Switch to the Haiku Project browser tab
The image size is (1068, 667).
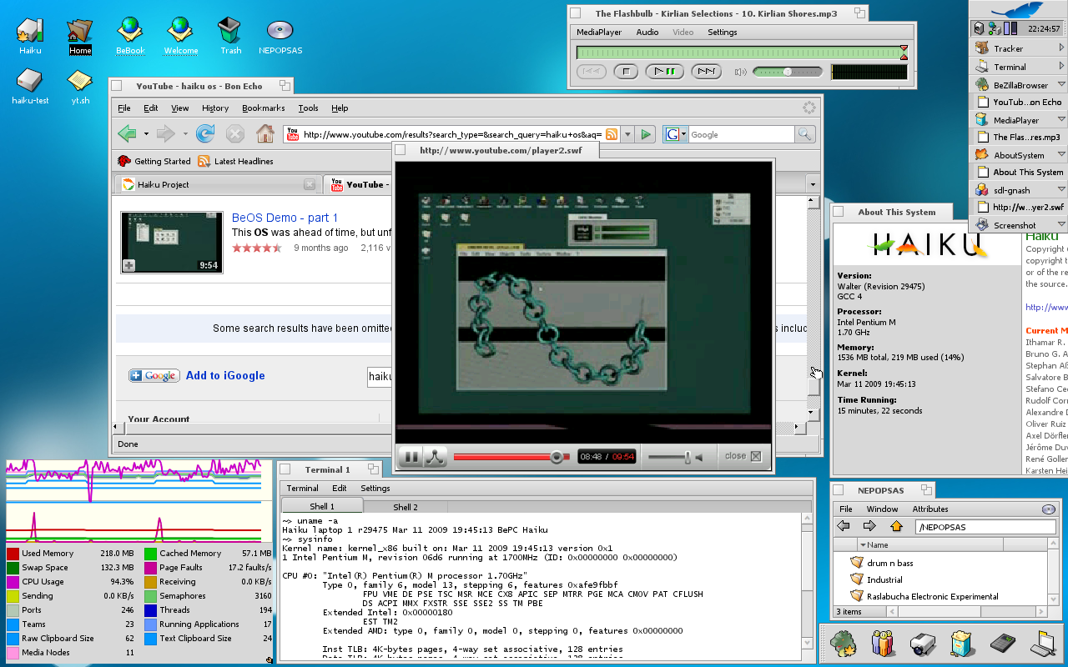[x=219, y=184]
